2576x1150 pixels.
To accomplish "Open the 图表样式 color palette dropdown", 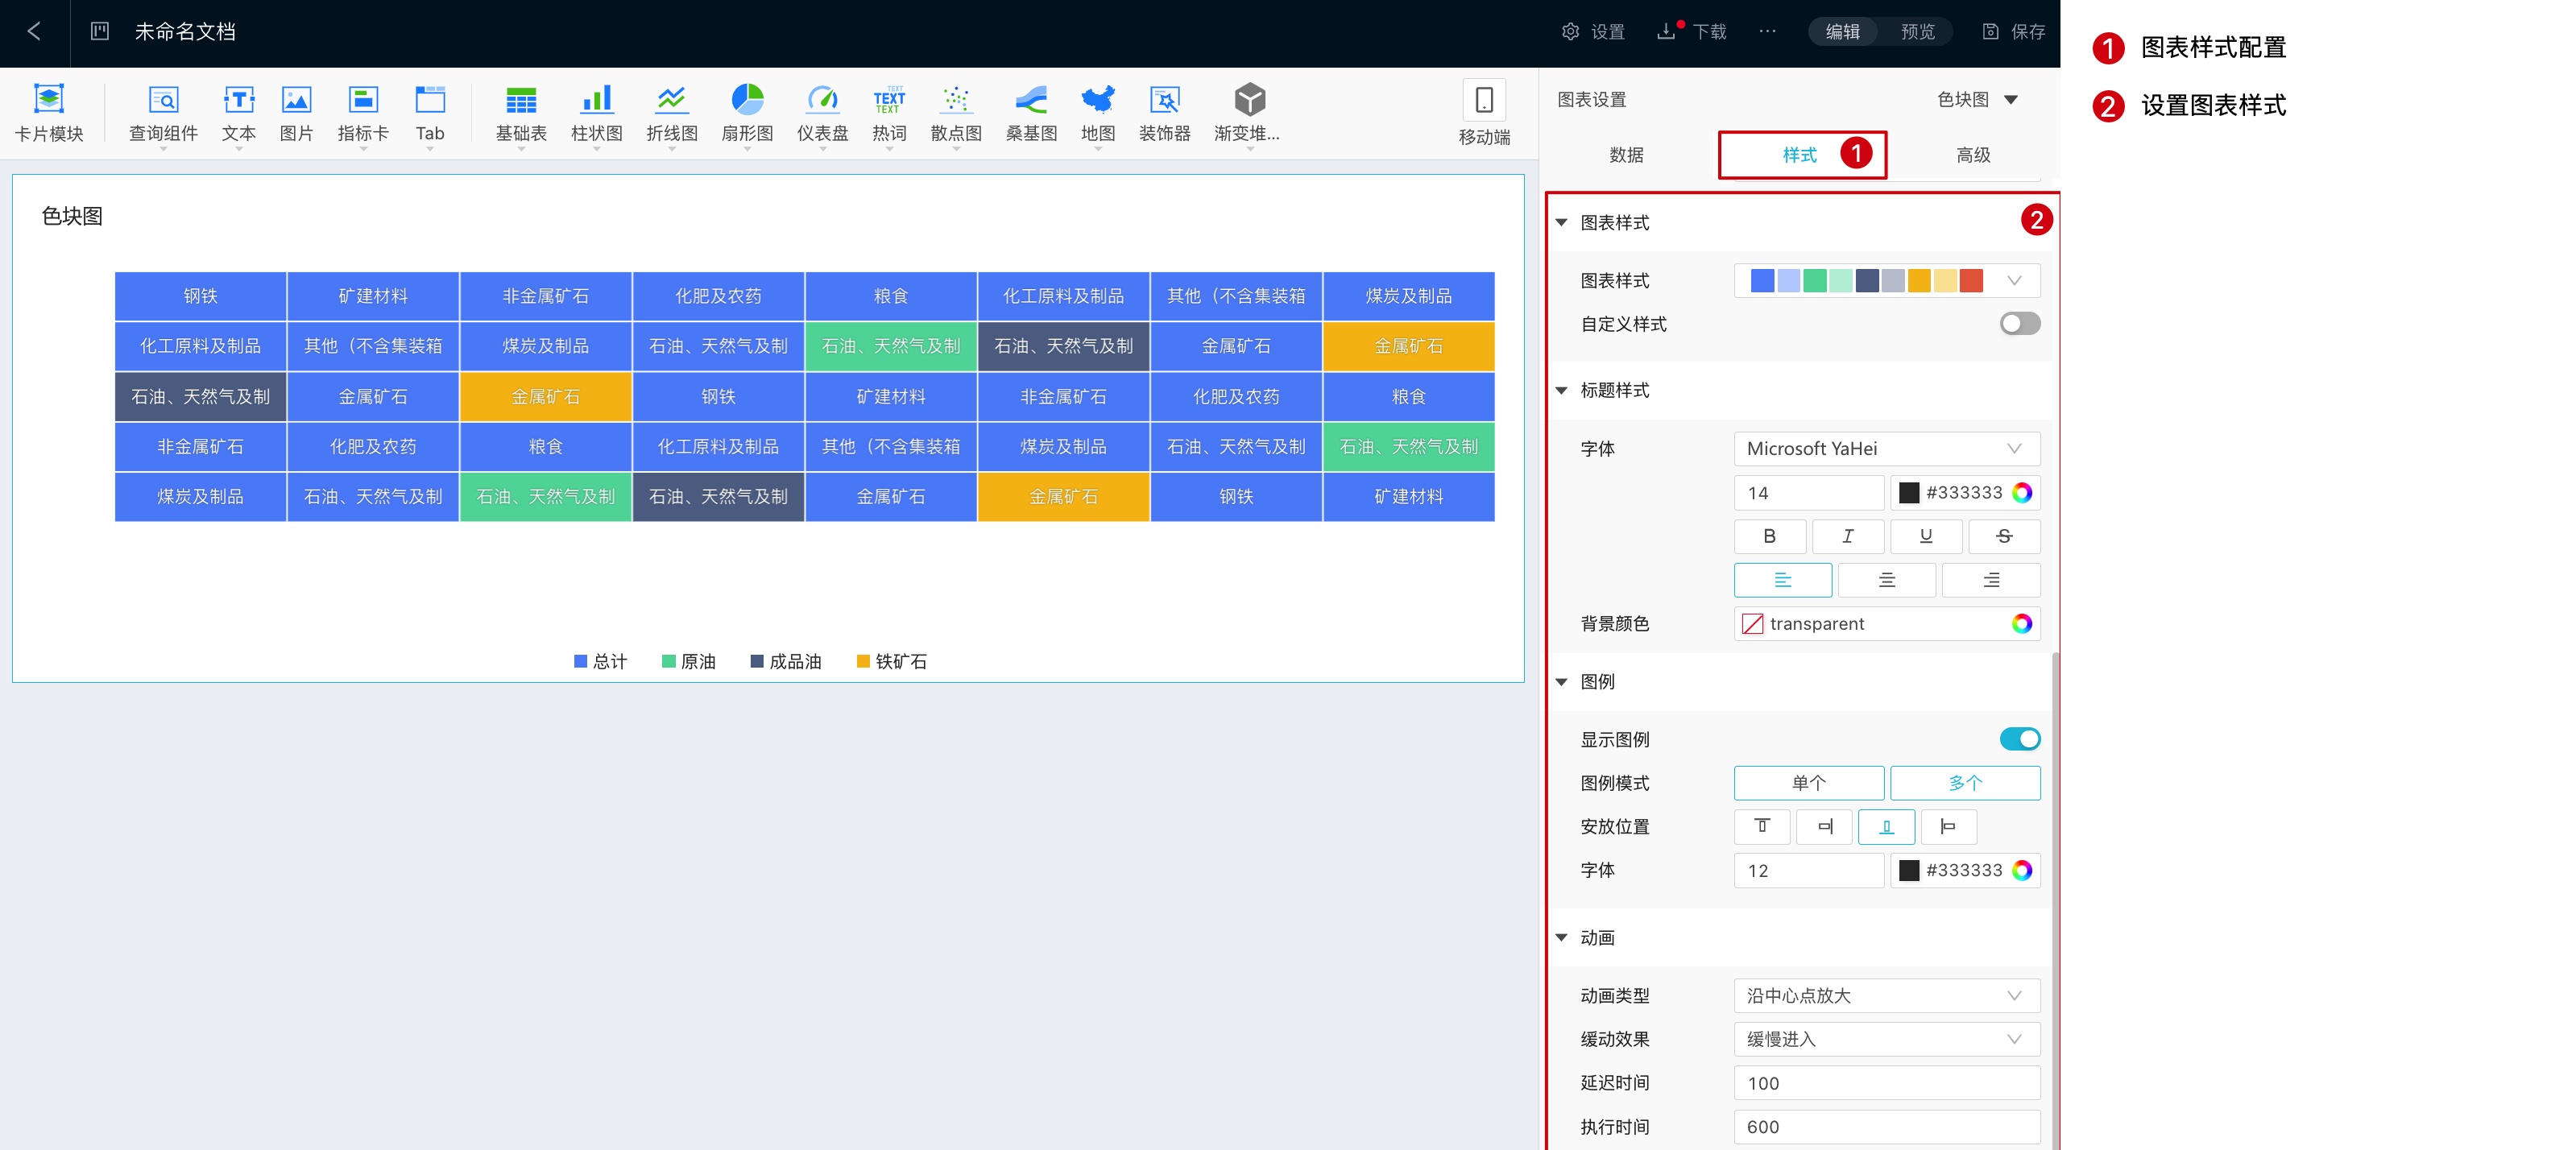I will (x=1886, y=280).
